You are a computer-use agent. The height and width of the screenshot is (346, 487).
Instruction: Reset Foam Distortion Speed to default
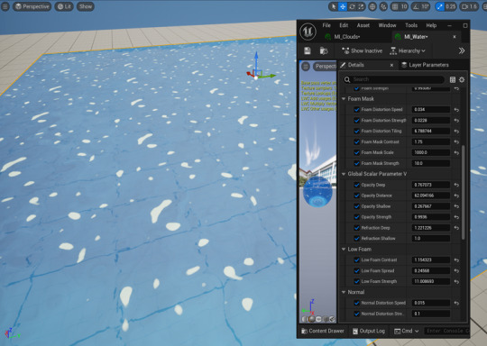pyautogui.click(x=456, y=110)
